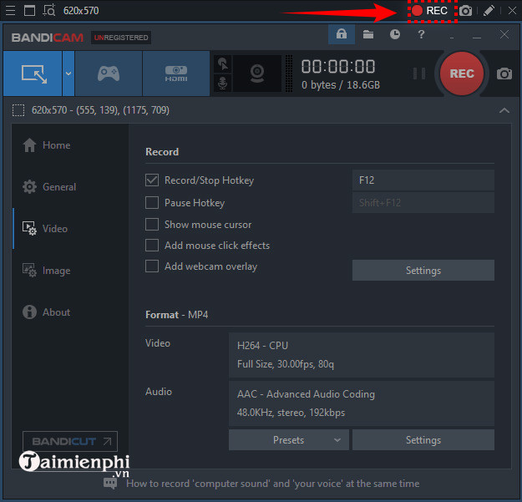Click the find-window magnifier icon in the top bar
The image size is (522, 502).
(49, 11)
